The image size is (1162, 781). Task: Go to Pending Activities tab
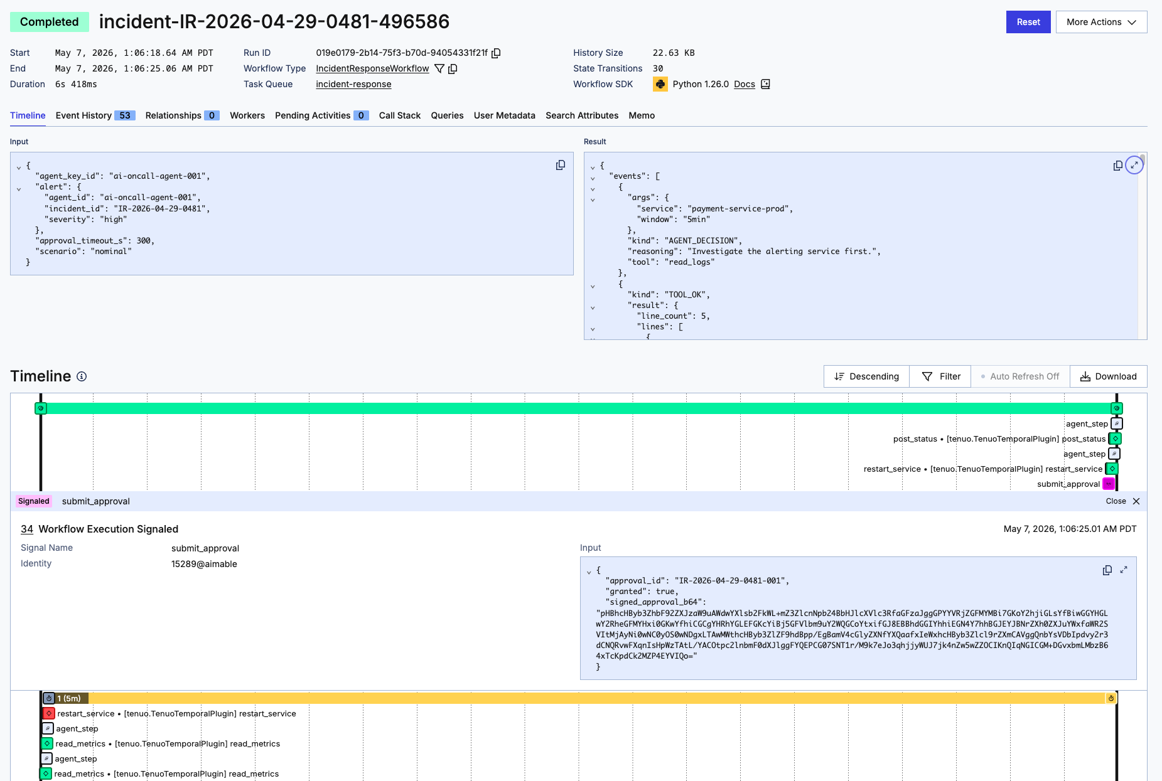tap(321, 115)
